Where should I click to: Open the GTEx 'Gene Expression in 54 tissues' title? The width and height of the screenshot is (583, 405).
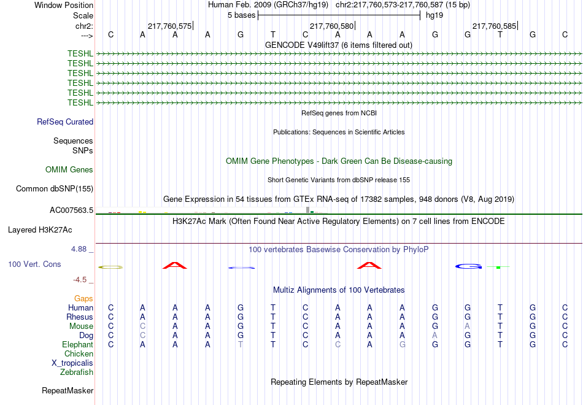pos(339,199)
